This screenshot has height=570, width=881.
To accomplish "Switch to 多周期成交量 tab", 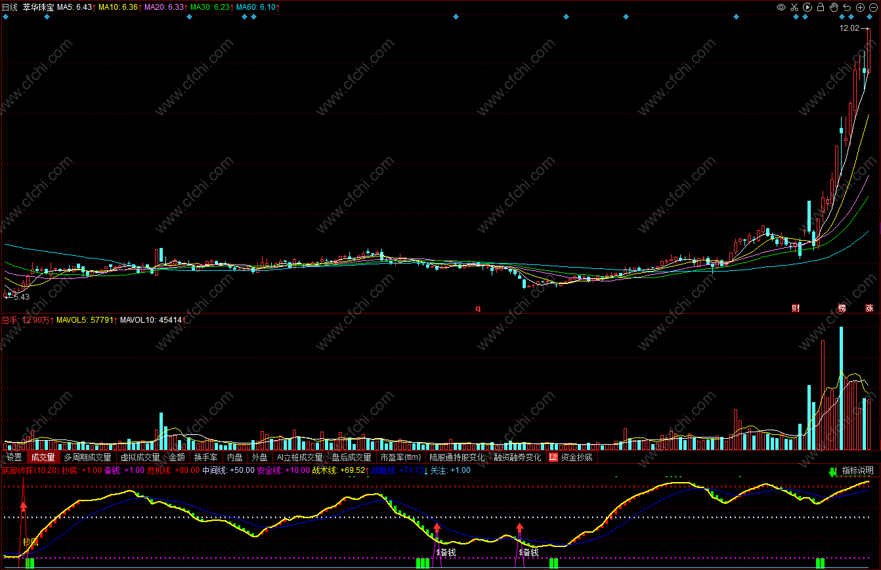I will coord(87,457).
